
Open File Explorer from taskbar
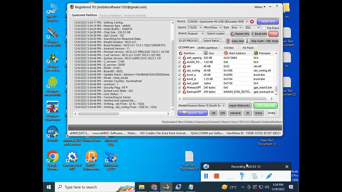tap(142, 187)
